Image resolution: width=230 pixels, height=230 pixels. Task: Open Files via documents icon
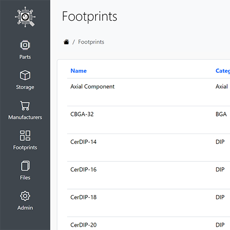(x=25, y=166)
